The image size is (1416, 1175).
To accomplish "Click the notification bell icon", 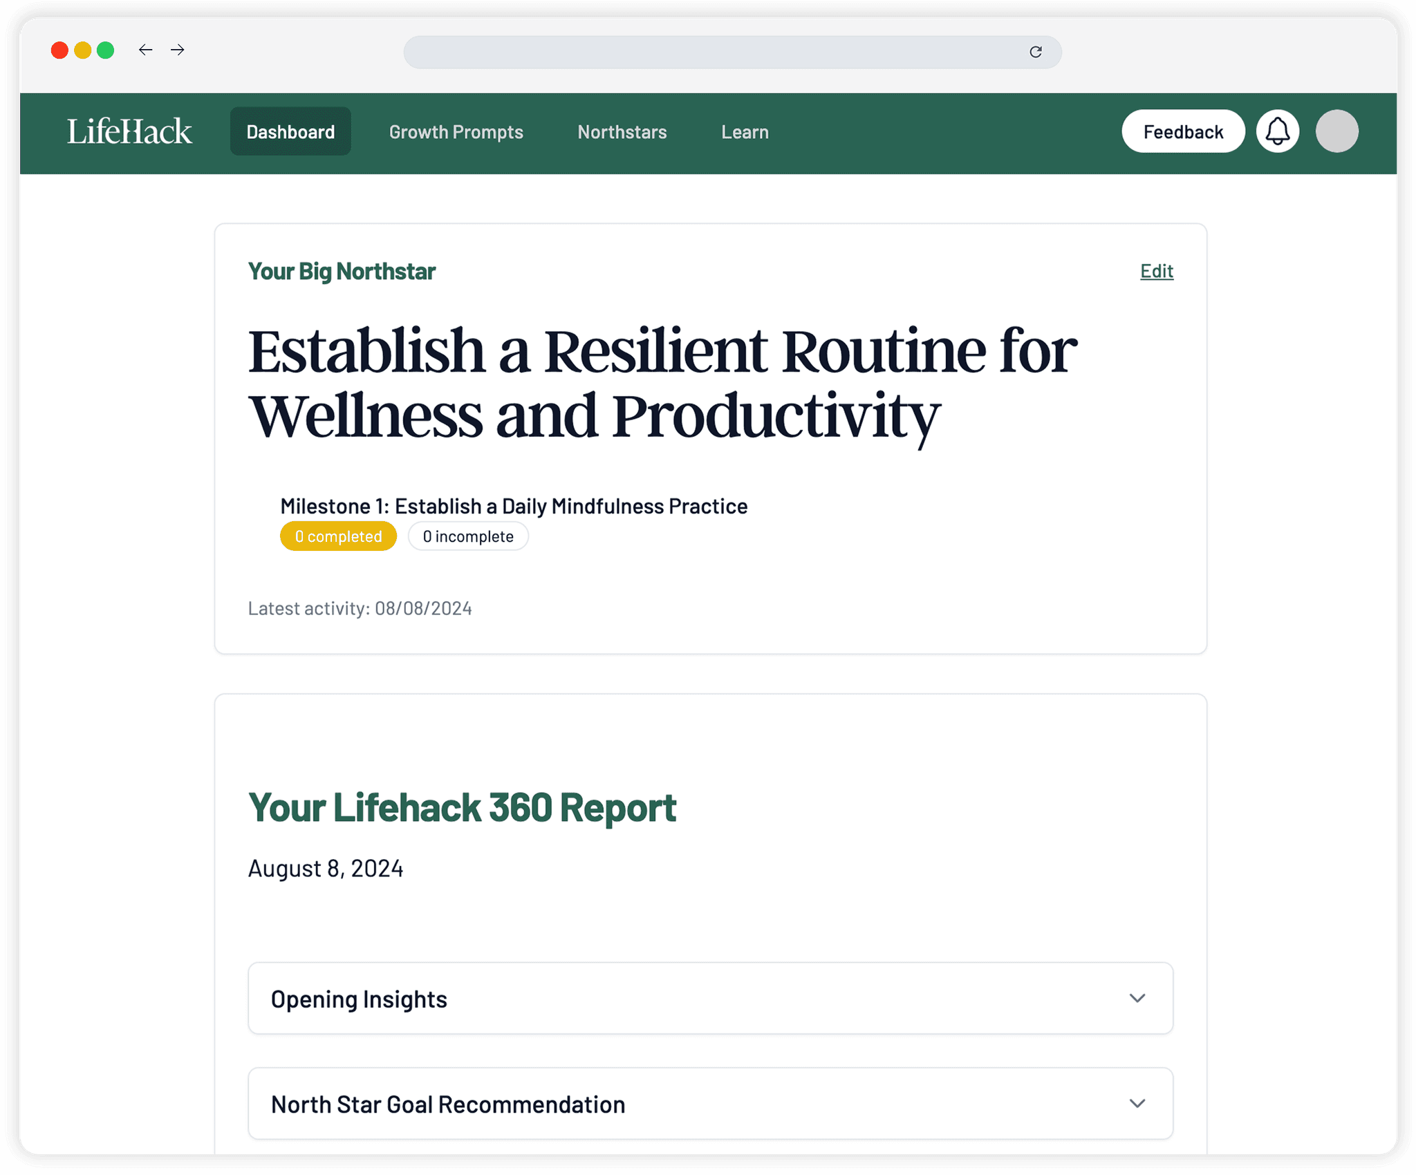I will [1277, 131].
